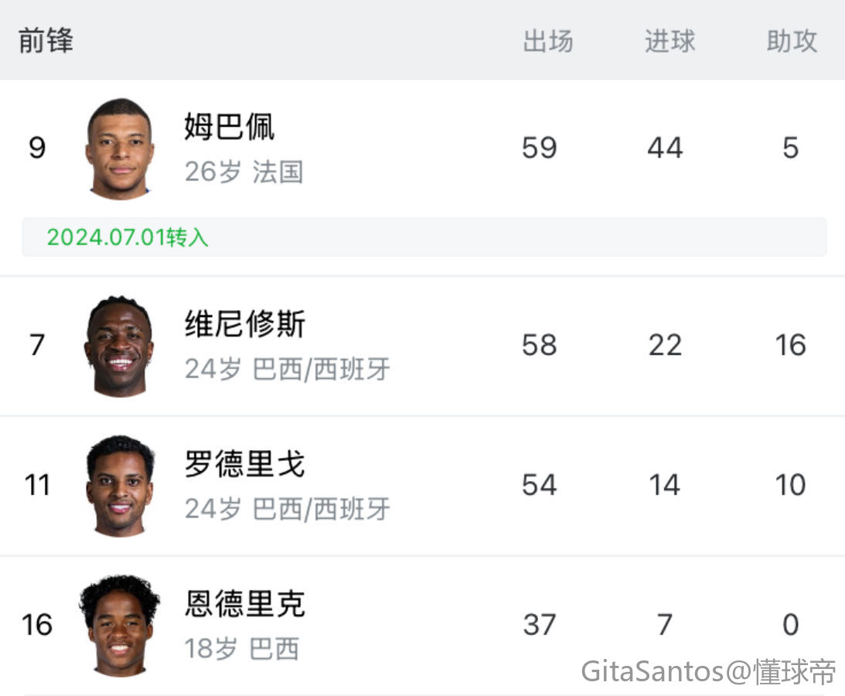Click the 2024.07.01转入 transfer banner
This screenshot has width=845, height=696.
point(424,237)
